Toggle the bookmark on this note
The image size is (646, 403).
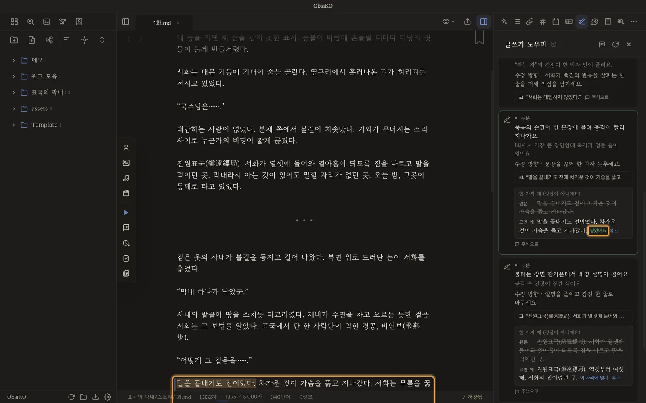pos(479,37)
